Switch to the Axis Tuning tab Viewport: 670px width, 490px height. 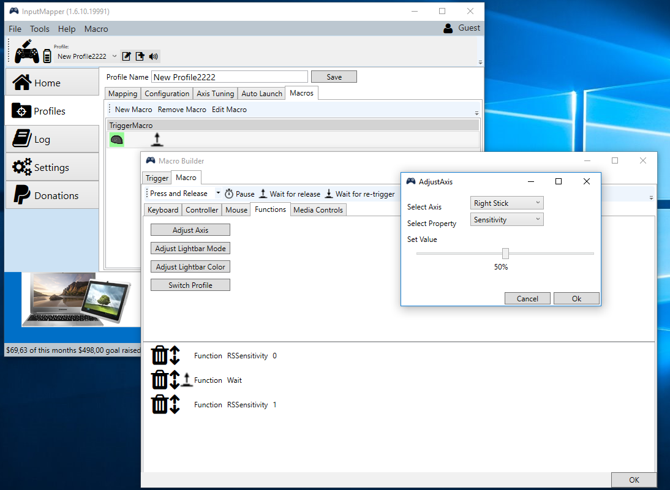pyautogui.click(x=216, y=94)
